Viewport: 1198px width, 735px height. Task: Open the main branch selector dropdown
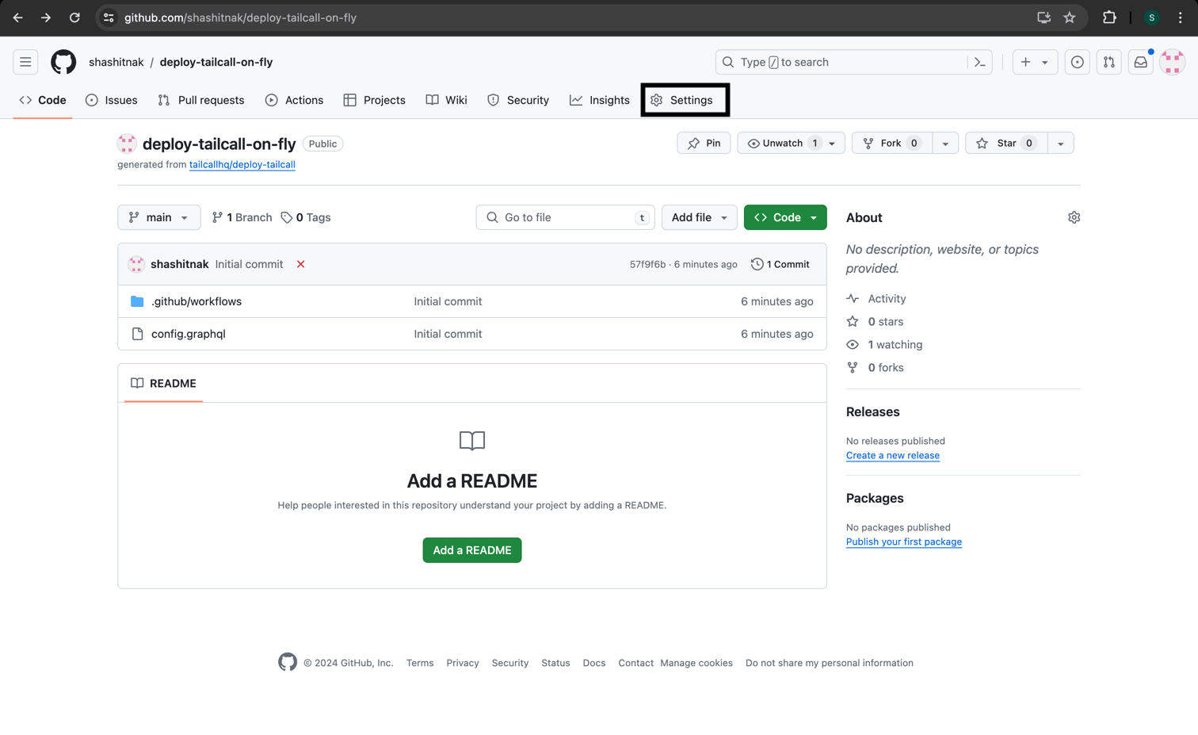click(159, 217)
